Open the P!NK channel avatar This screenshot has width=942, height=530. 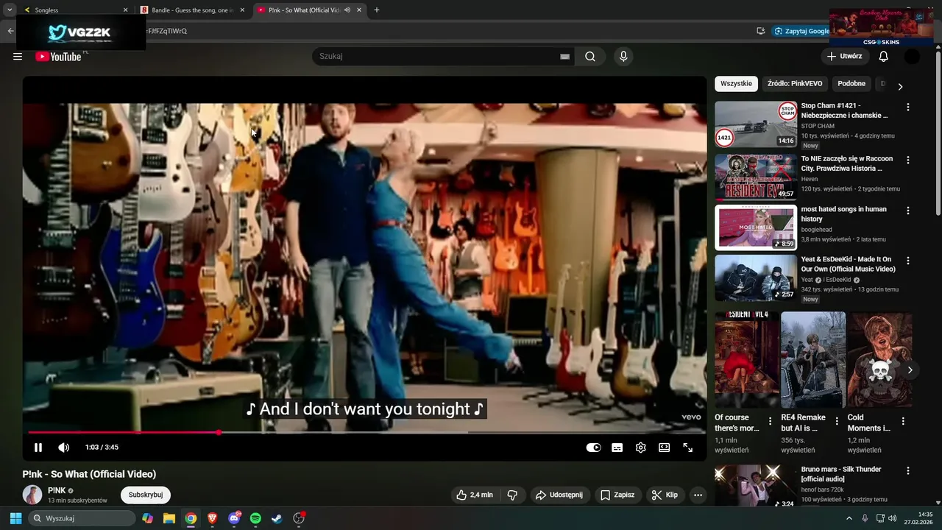point(32,495)
